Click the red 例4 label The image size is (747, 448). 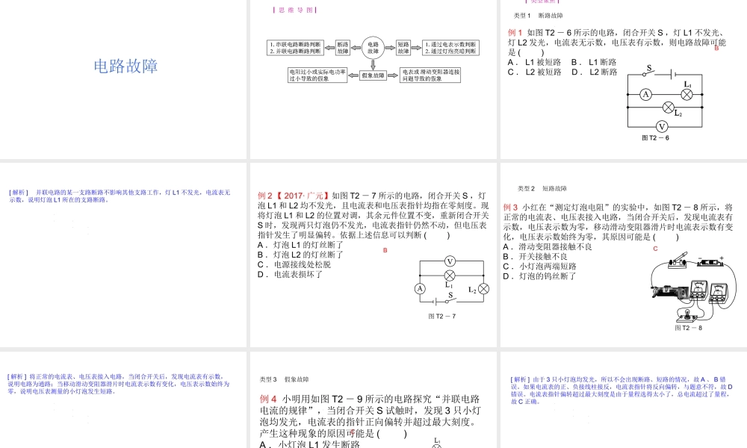pos(268,399)
